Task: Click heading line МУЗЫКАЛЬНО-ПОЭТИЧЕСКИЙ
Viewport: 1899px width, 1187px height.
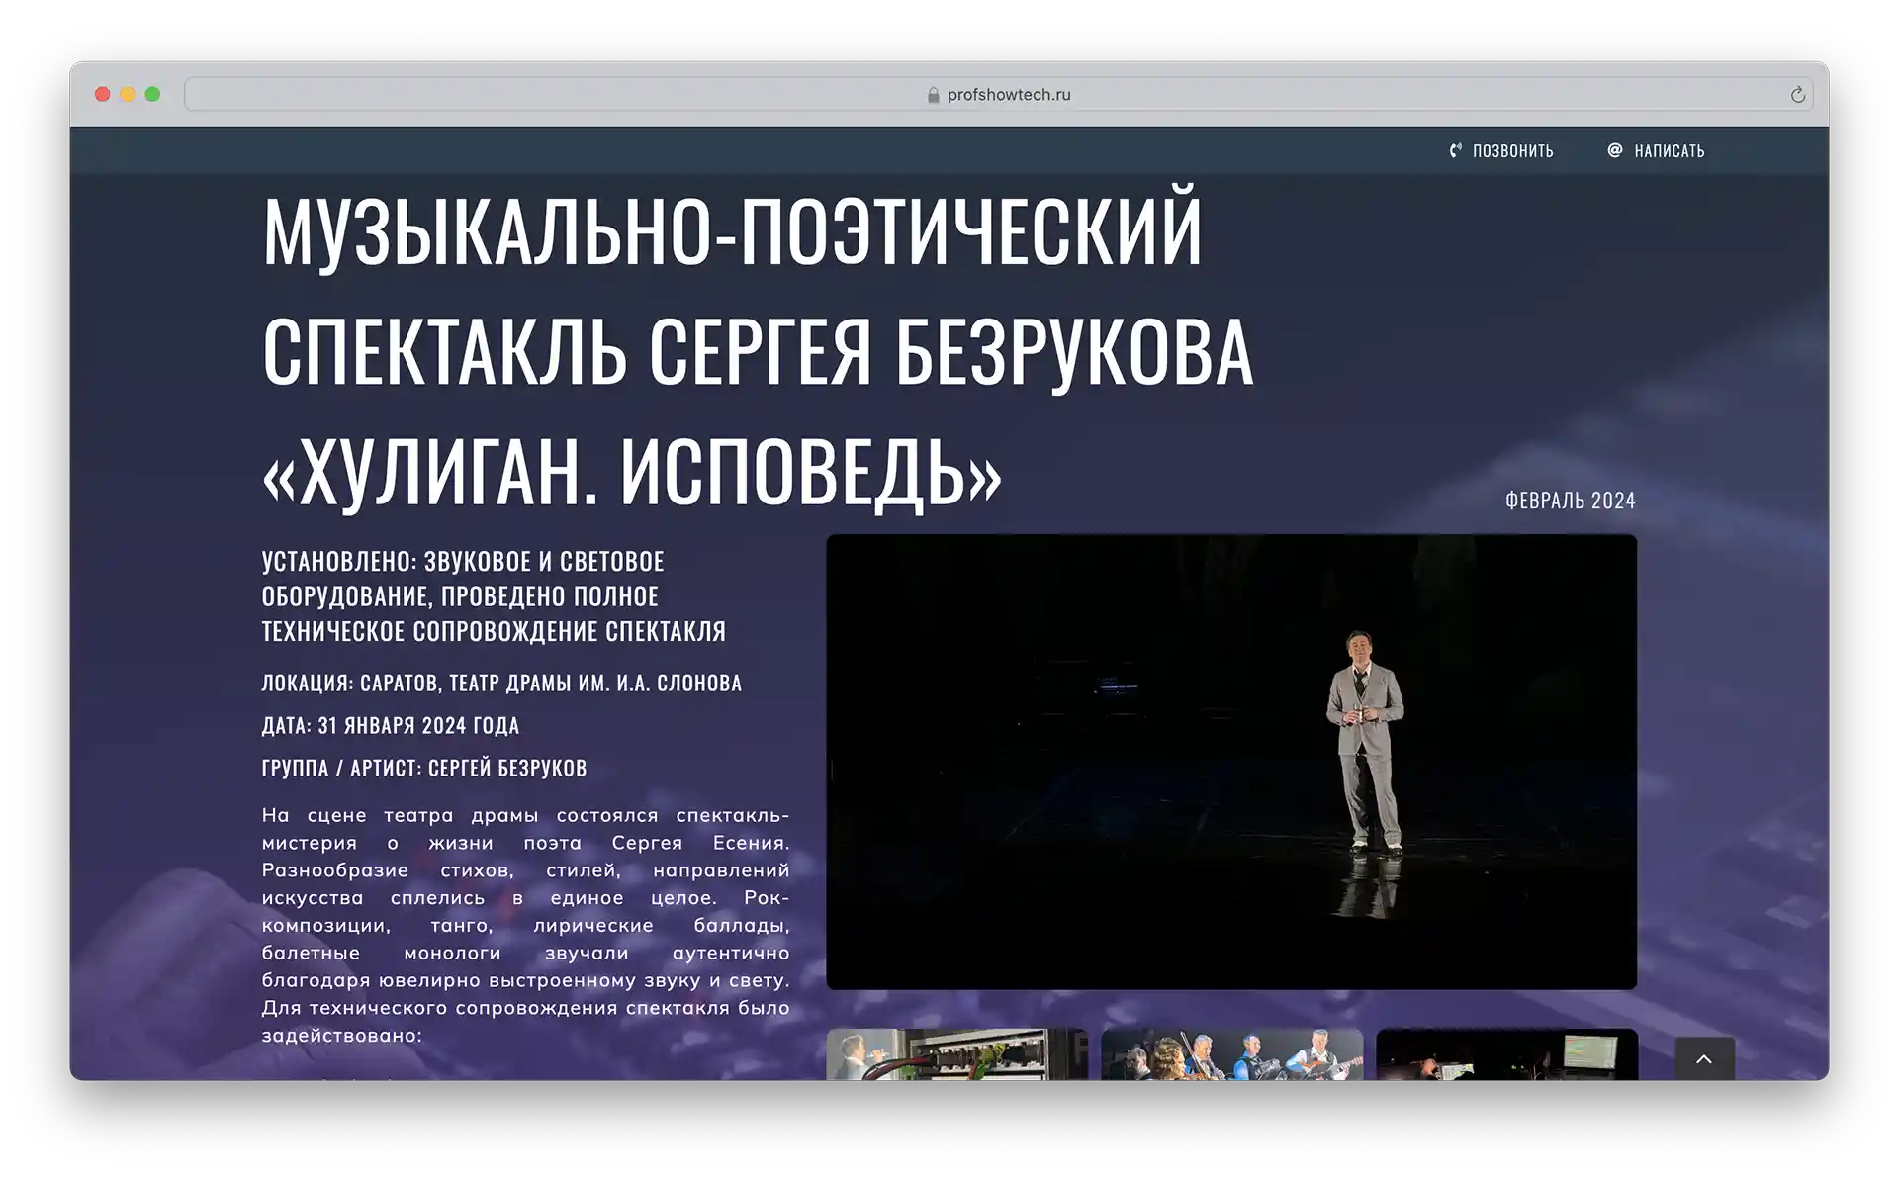Action: pyautogui.click(x=732, y=231)
